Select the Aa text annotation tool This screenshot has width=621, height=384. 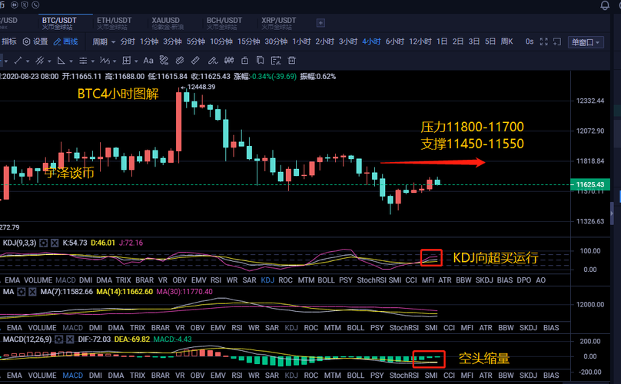pyautogui.click(x=148, y=60)
